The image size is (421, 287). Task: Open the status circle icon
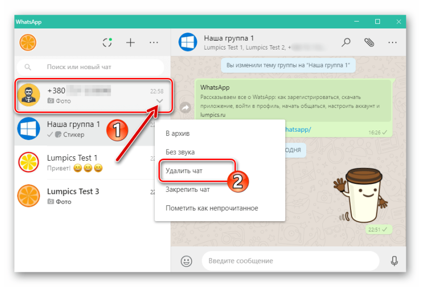pyautogui.click(x=107, y=43)
